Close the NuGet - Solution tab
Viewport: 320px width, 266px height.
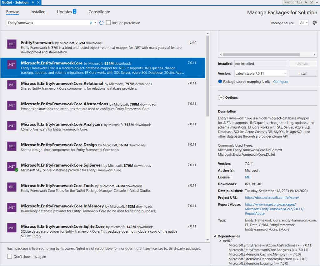pos(38,2)
